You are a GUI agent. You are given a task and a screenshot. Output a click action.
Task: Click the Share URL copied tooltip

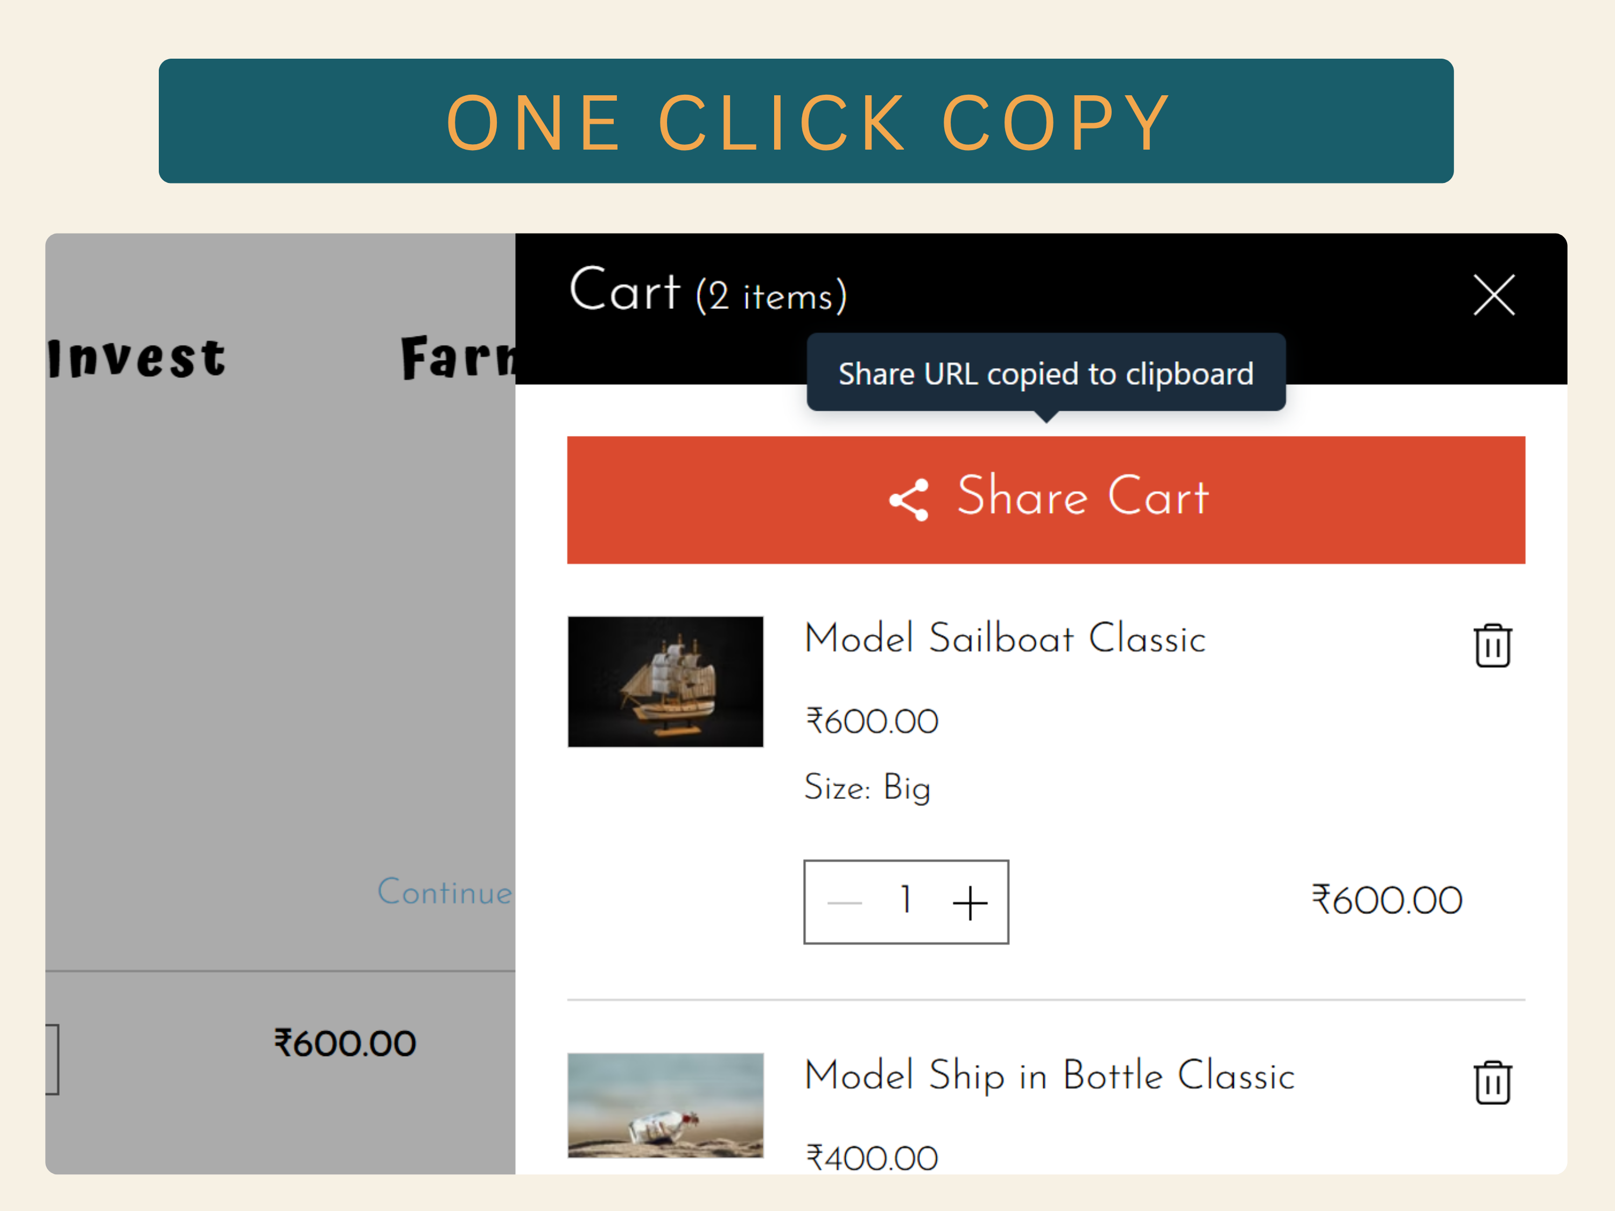click(1045, 373)
